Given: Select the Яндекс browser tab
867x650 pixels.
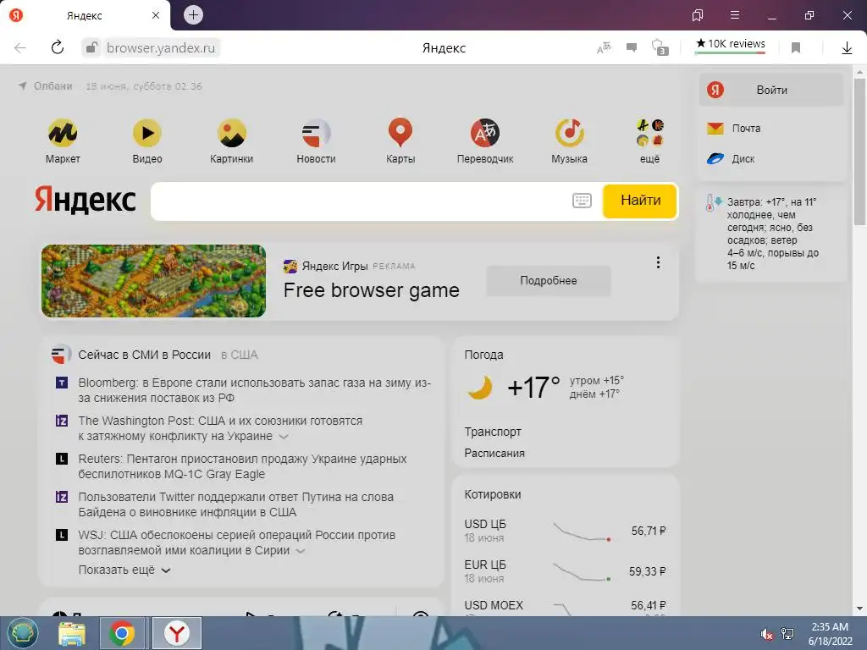Looking at the screenshot, I should click(86, 15).
